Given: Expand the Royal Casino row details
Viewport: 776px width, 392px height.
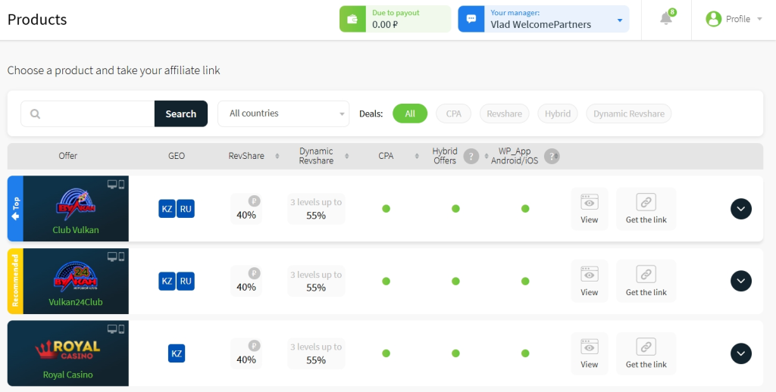Looking at the screenshot, I should coord(741,353).
